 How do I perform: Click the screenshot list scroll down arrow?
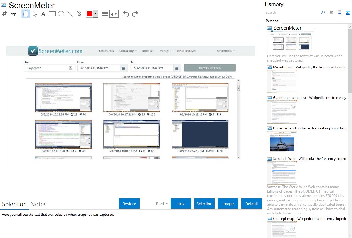[239, 158]
